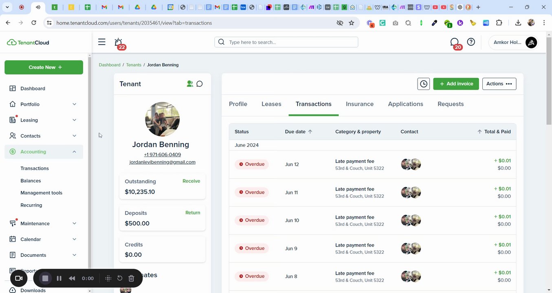Open the help question mark icon

coord(471,42)
